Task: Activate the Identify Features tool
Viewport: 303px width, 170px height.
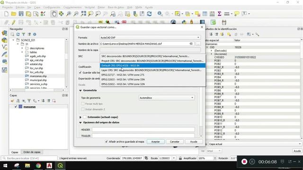Action: 160,14
